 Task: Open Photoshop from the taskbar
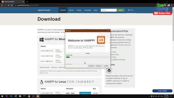11,96
